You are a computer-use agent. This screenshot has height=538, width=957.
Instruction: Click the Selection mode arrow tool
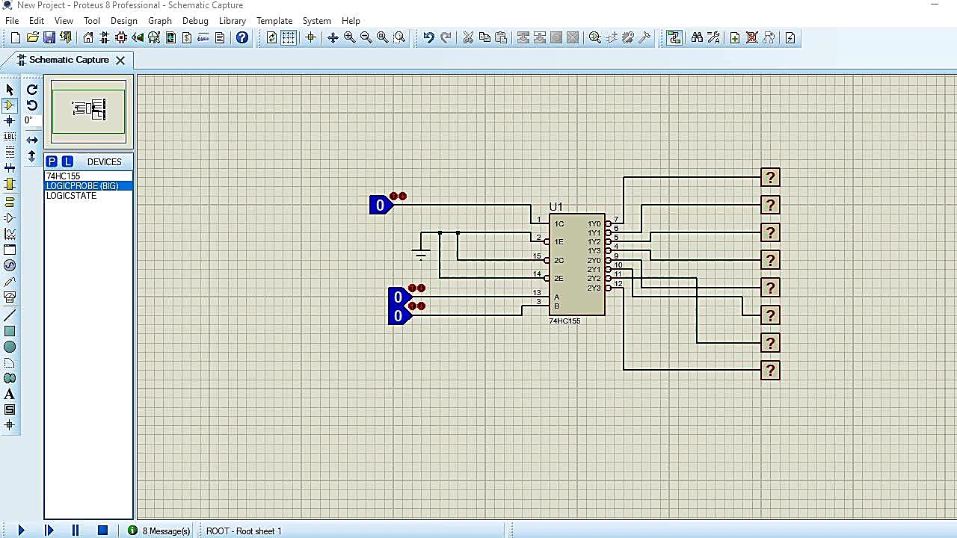tap(10, 90)
